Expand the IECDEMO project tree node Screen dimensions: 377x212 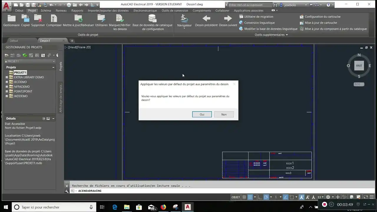coord(6,82)
